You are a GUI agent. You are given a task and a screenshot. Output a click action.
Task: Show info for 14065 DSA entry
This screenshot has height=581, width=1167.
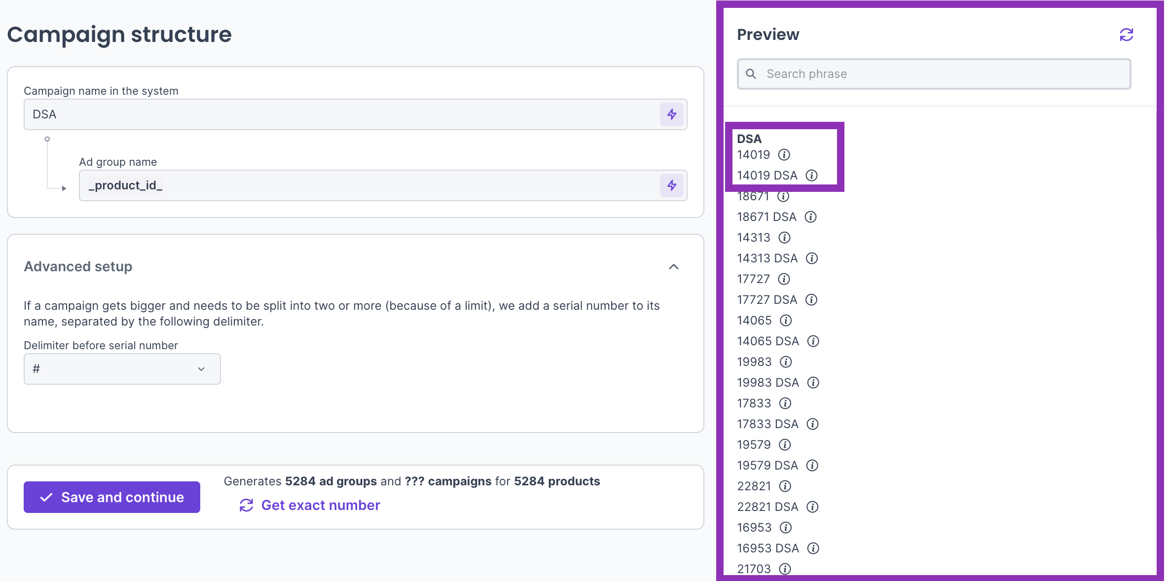pos(813,341)
